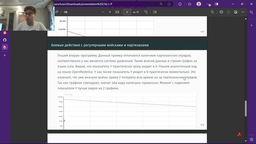
Task: Search within the PDF document
Action: pyautogui.click(x=212, y=12)
